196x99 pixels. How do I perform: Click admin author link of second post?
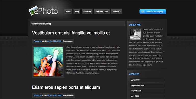pos(44,95)
